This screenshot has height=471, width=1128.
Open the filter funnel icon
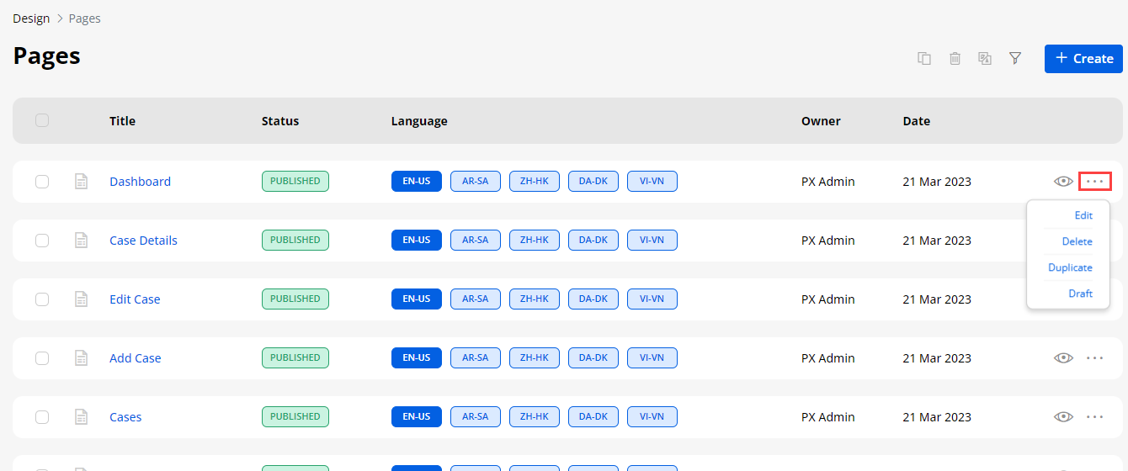pos(1015,59)
